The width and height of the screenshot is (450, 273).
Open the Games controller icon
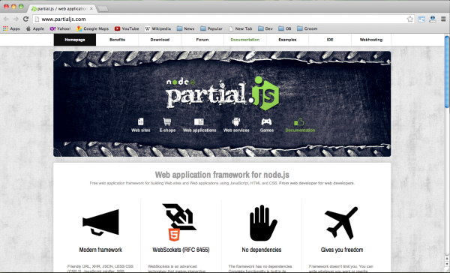click(266, 121)
